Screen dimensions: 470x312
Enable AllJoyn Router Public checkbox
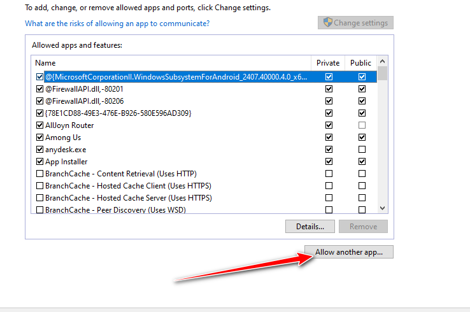click(362, 125)
